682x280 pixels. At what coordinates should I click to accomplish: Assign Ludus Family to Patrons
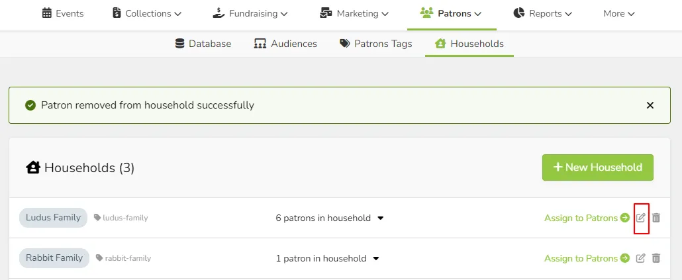coord(587,218)
